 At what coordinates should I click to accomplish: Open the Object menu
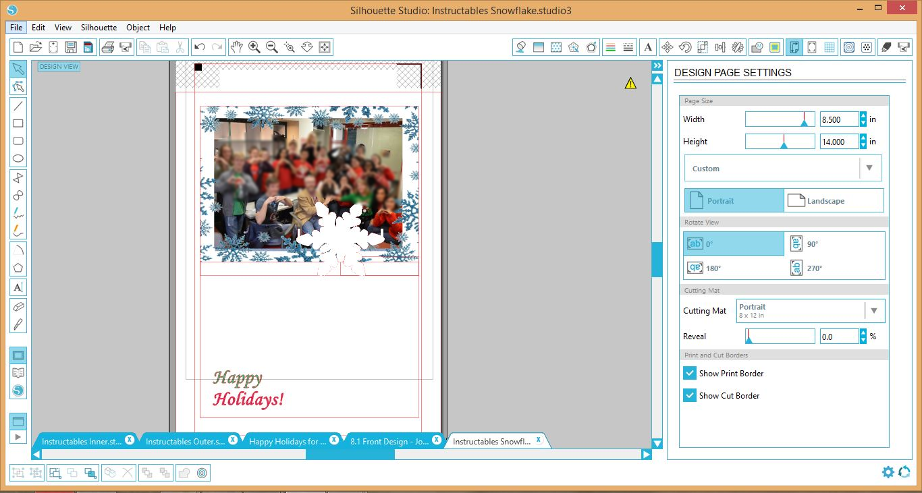pos(138,28)
